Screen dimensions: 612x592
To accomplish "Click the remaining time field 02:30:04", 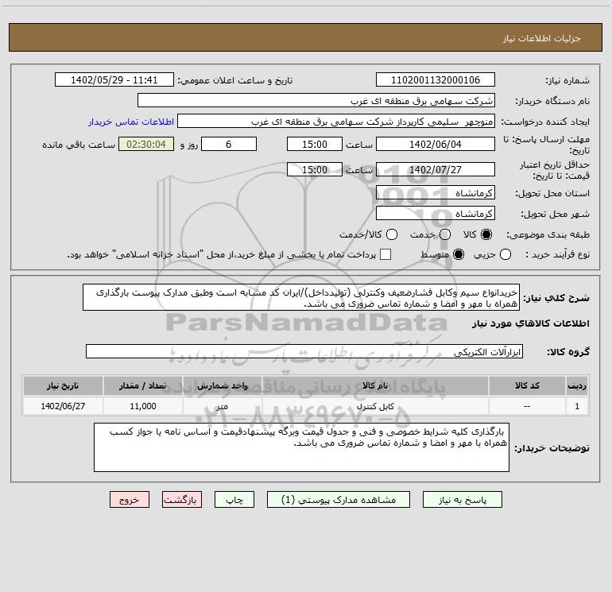I will [x=146, y=144].
